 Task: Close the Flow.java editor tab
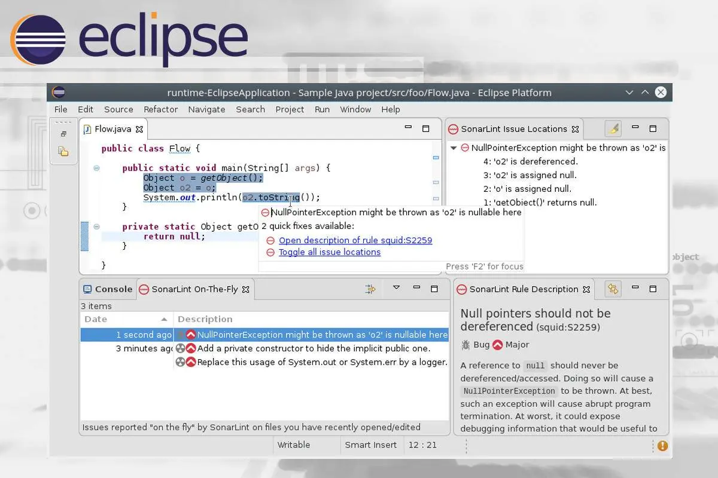[x=139, y=129]
